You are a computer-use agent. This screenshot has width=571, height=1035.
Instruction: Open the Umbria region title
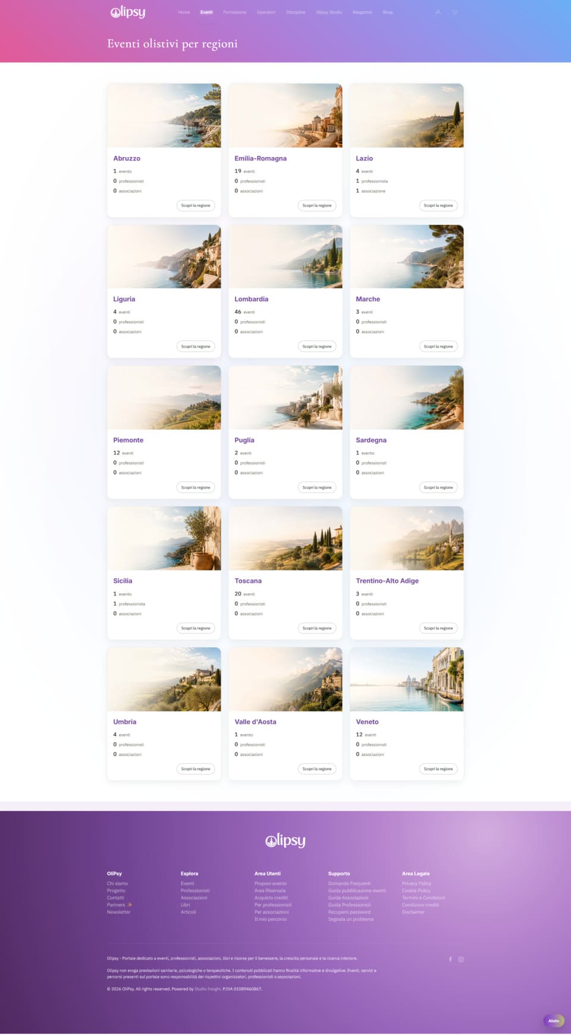pyautogui.click(x=125, y=722)
